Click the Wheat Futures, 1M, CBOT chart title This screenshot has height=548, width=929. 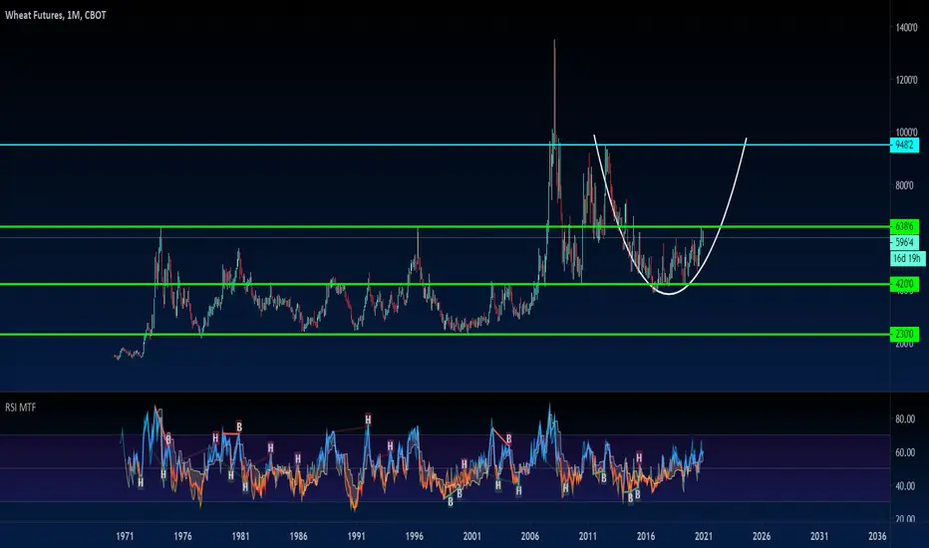click(56, 15)
